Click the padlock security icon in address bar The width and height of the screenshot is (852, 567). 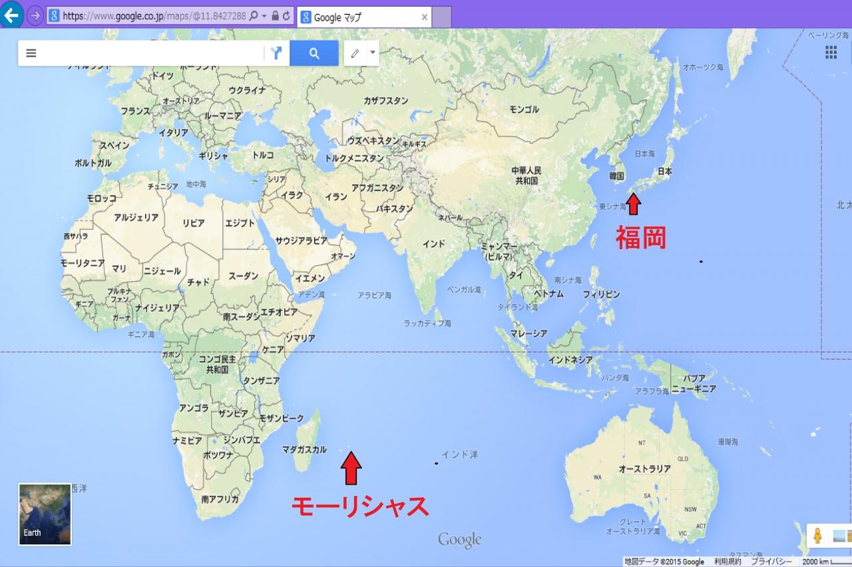point(276,16)
